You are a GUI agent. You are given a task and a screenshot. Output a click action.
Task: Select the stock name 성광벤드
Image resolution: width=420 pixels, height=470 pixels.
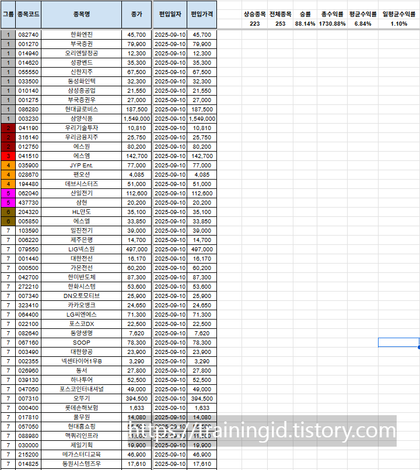81,62
